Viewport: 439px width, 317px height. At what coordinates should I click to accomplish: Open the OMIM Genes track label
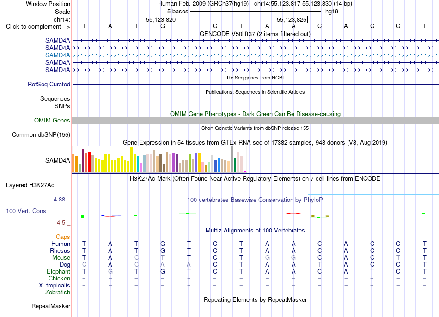pyautogui.click(x=52, y=121)
